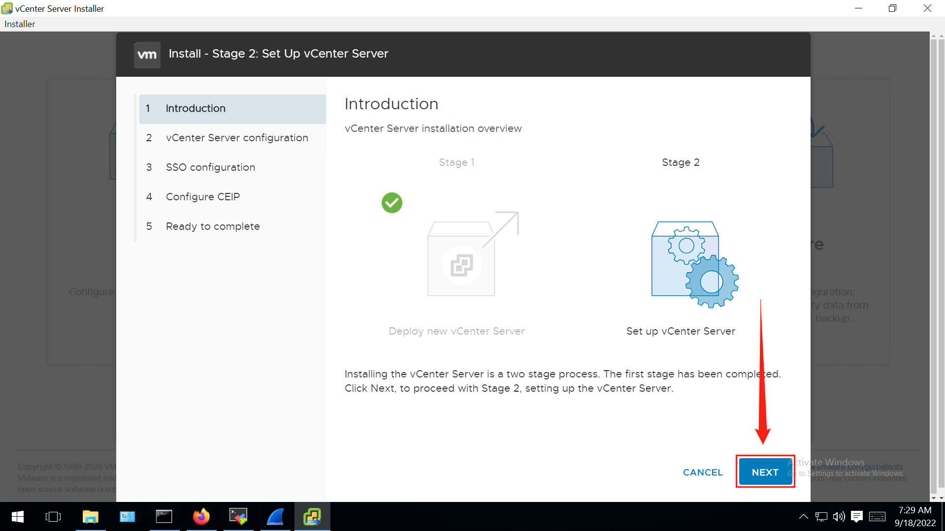
Task: Open Wireshark from the taskbar
Action: pos(275,517)
